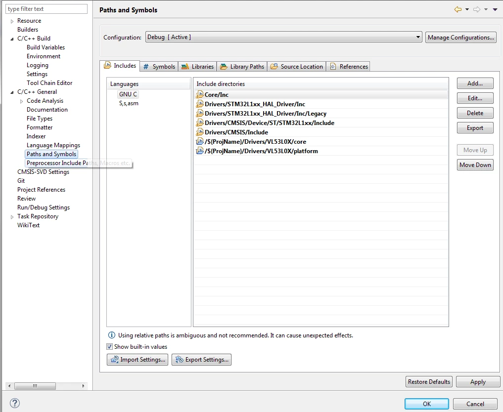
Task: Open the Configuration dropdown
Action: pyautogui.click(x=283, y=37)
